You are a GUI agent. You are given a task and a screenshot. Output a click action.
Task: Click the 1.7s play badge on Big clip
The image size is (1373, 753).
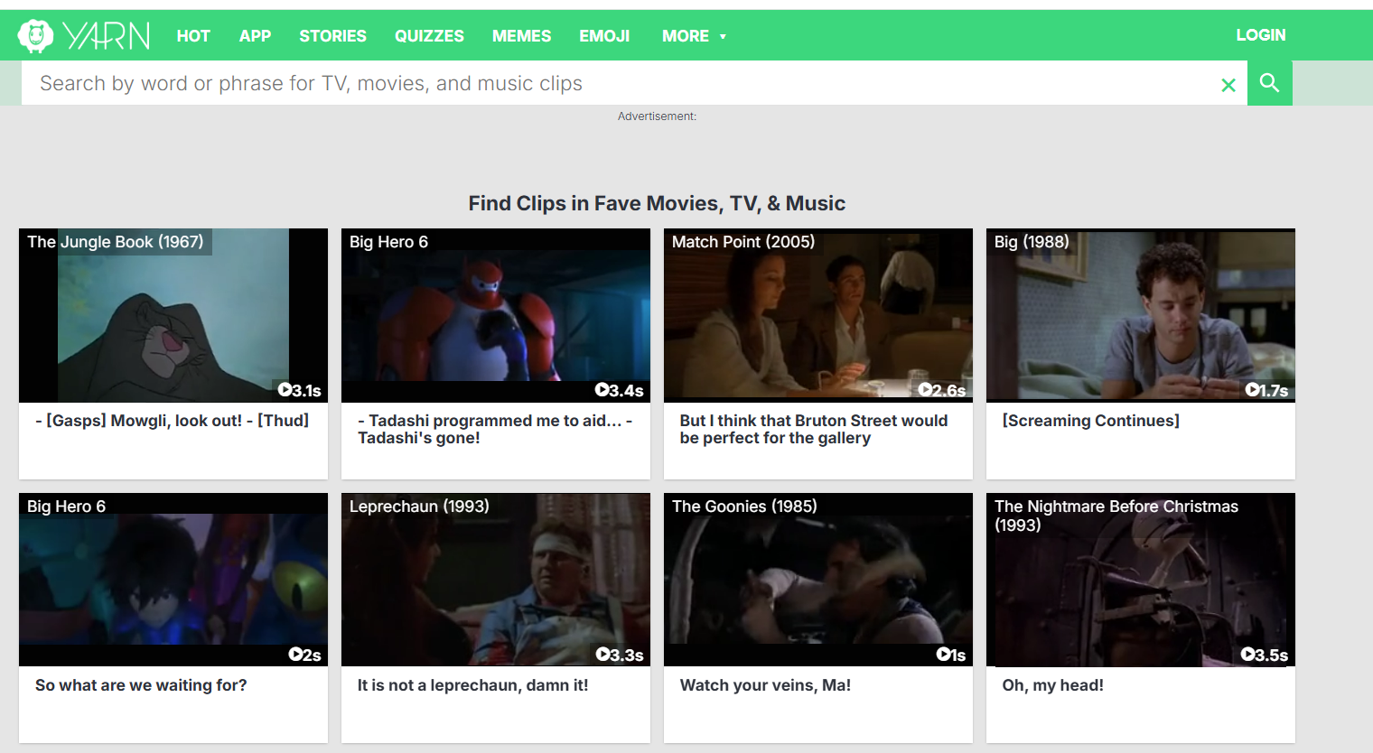coord(1266,390)
